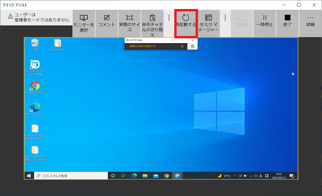Image resolution: width=322 pixels, height=196 pixels.
Task: Click clipboard icon in remote Quick Assist bar
Action: pos(193,46)
